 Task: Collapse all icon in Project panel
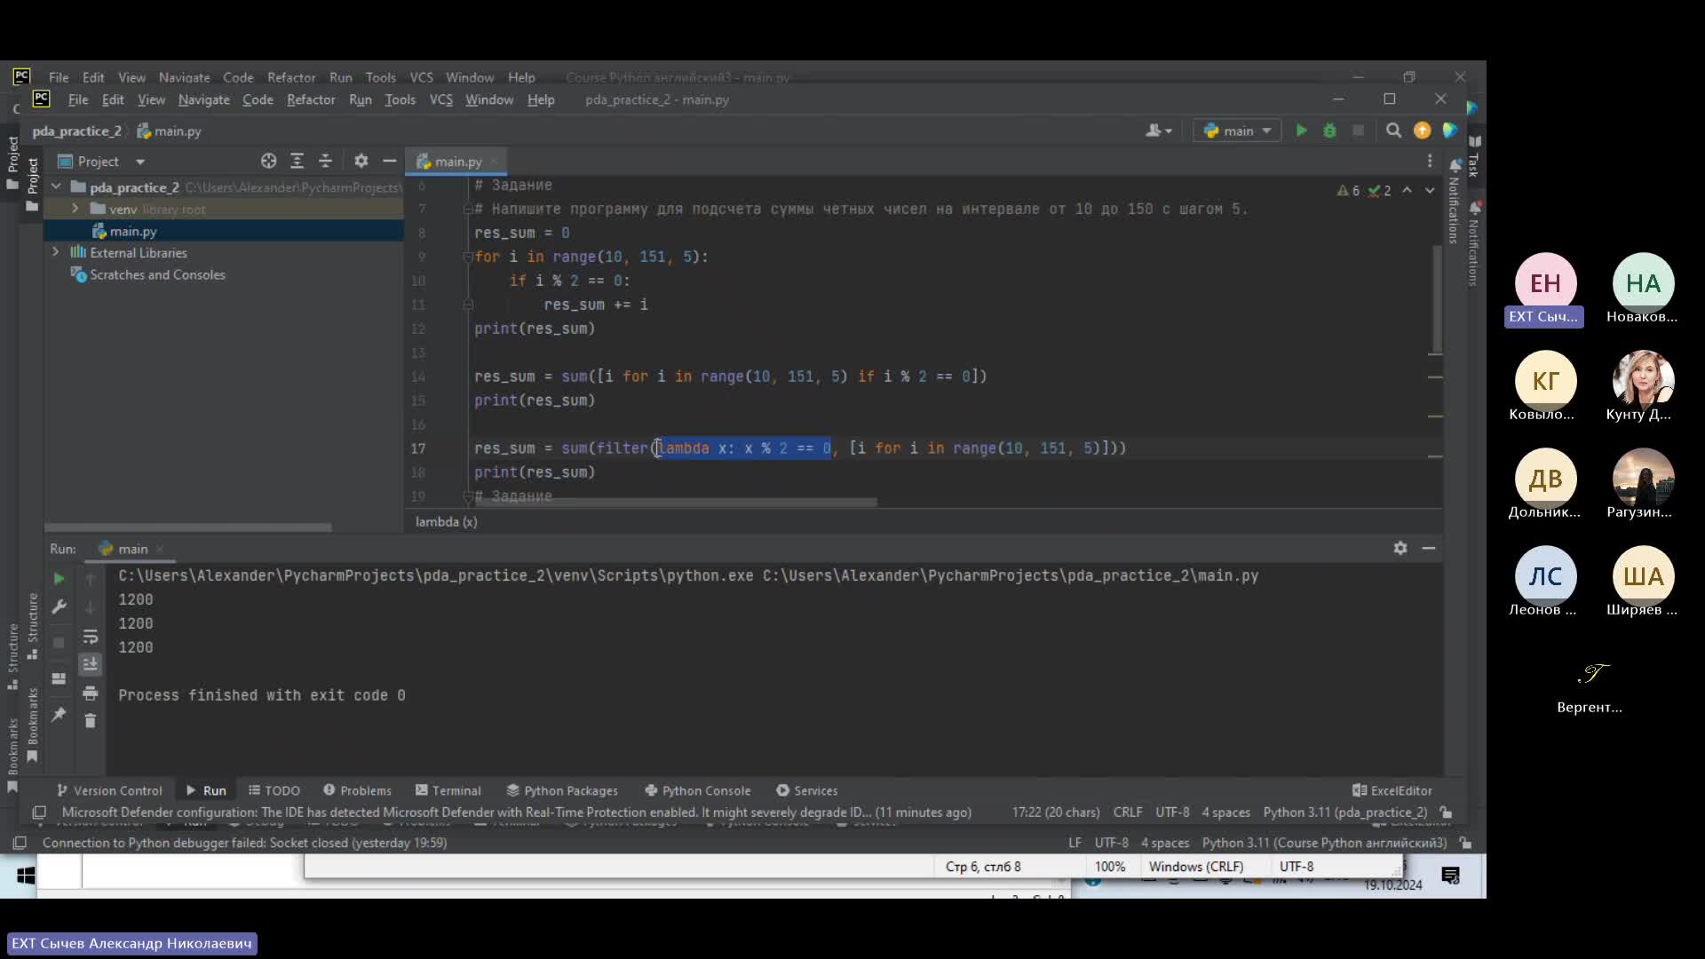pos(325,161)
